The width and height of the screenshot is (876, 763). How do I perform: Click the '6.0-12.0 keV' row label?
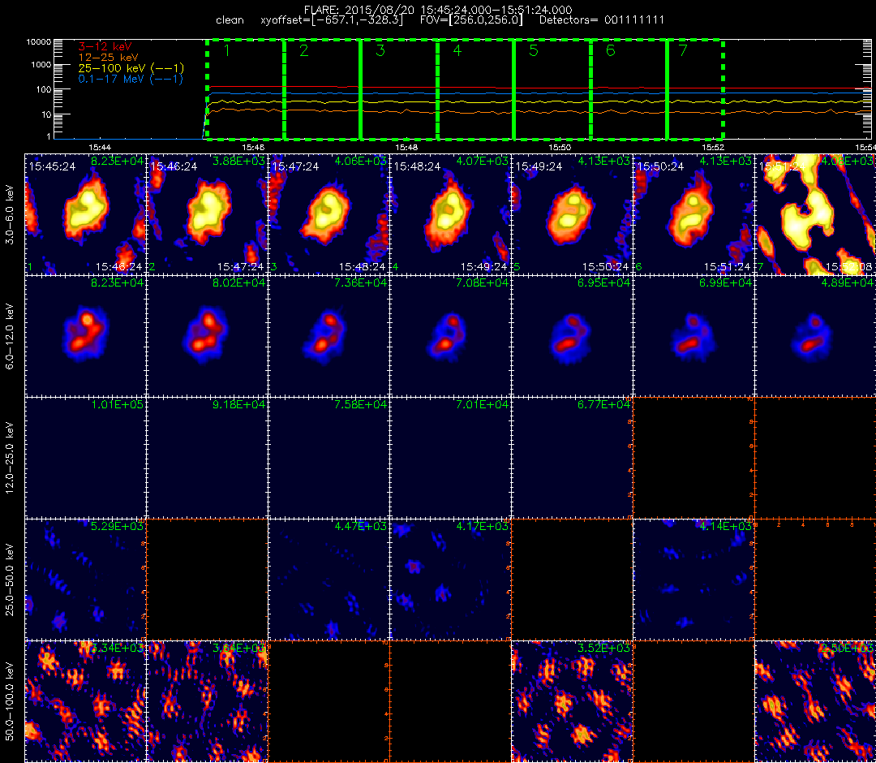[11, 337]
